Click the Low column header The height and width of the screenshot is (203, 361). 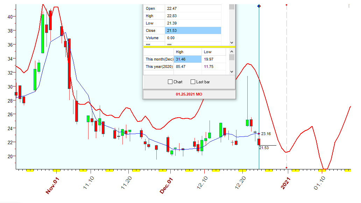(214, 52)
